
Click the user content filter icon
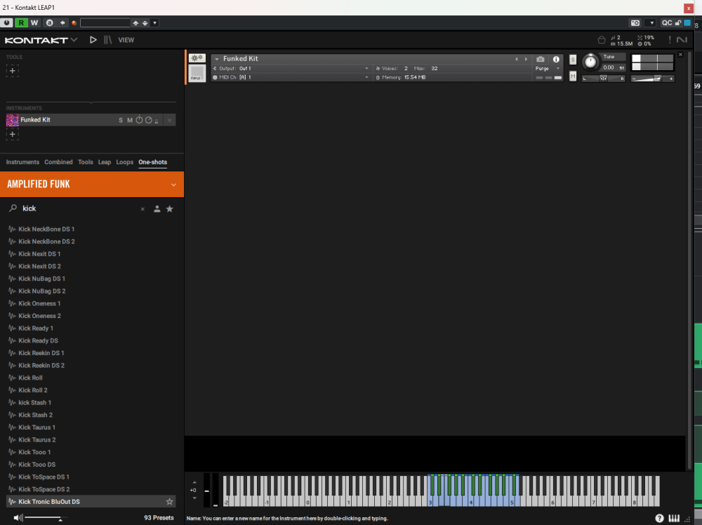point(157,208)
